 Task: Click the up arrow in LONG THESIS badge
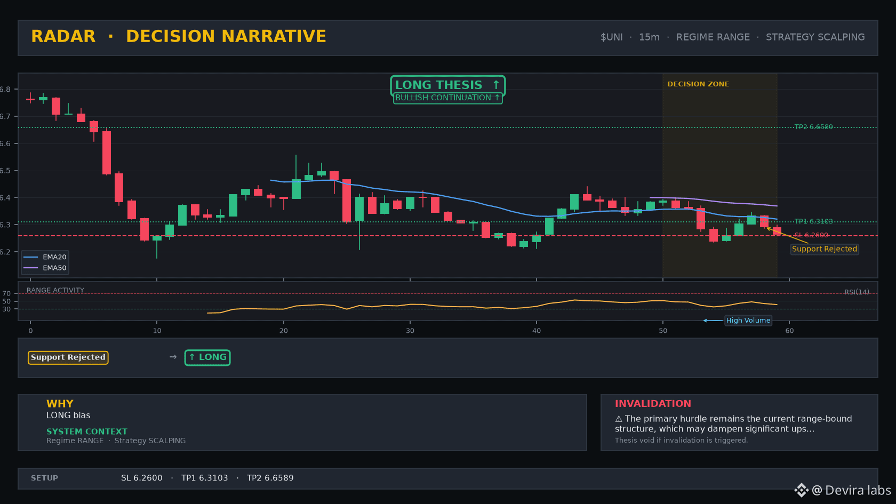click(x=496, y=85)
